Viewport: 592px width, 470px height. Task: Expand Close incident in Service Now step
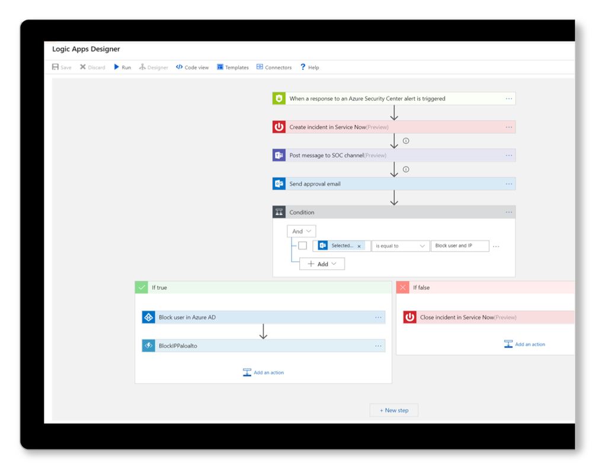point(489,317)
